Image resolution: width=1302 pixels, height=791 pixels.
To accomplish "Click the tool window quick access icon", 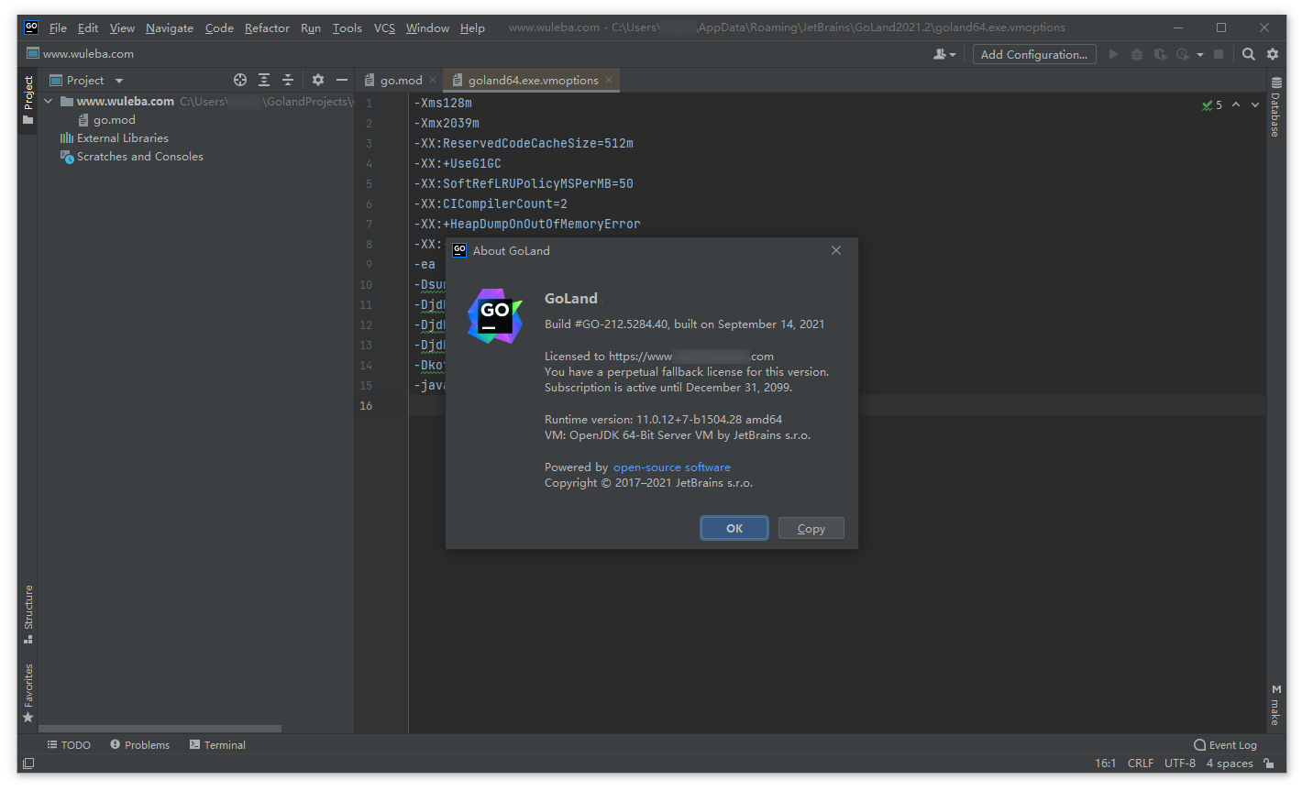I will pos(28,764).
